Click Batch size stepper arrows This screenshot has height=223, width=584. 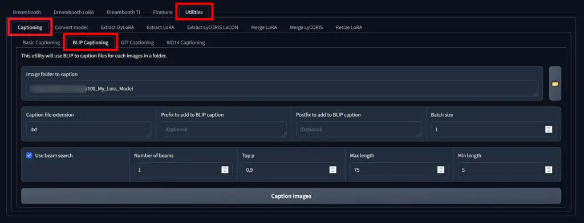pyautogui.click(x=548, y=129)
